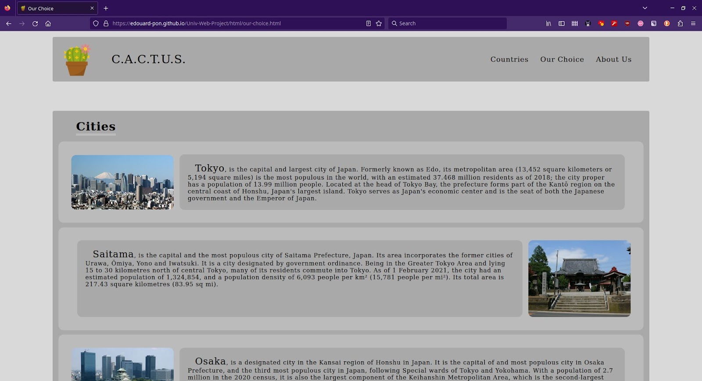Focus the Search input field
This screenshot has height=381, width=702.
(448, 23)
